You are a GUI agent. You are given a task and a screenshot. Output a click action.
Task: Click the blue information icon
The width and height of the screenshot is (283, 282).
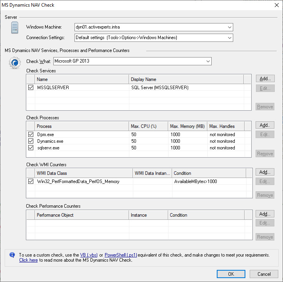[x=12, y=255]
